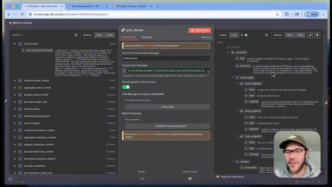
Task: Click the Prompt expression input field
Action: tap(166, 71)
